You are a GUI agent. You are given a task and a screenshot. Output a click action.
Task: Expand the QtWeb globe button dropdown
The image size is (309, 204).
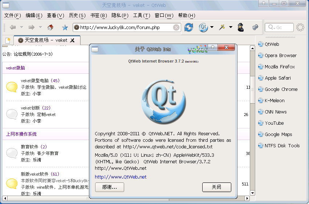[x=212, y=27]
